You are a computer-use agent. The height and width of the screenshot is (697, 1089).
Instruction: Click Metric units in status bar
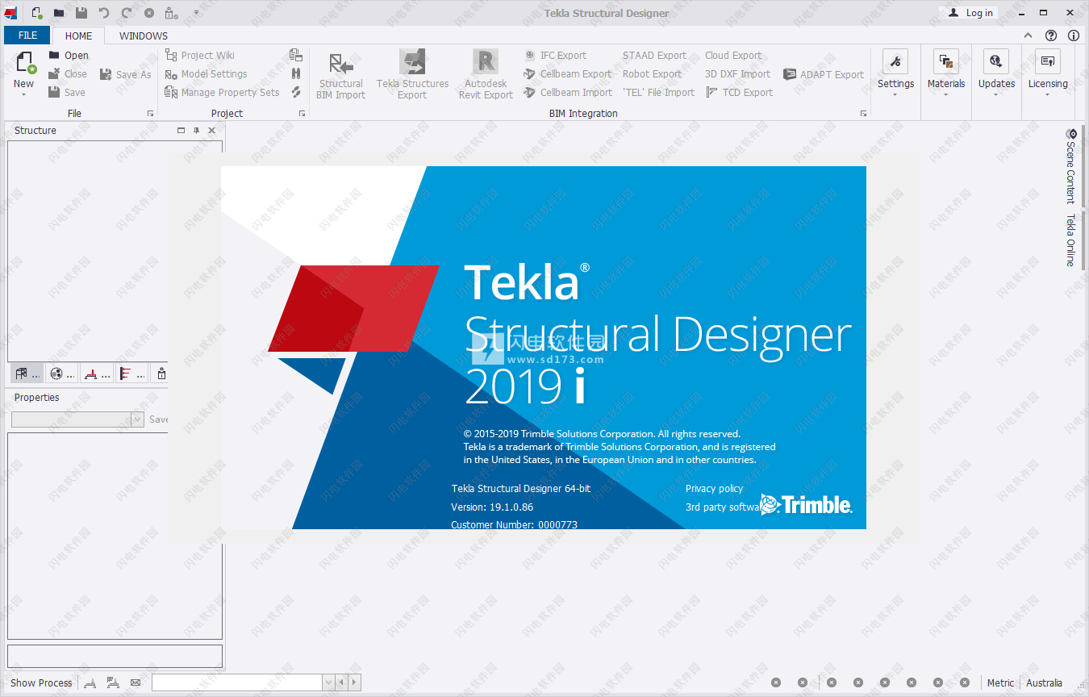click(x=1000, y=682)
